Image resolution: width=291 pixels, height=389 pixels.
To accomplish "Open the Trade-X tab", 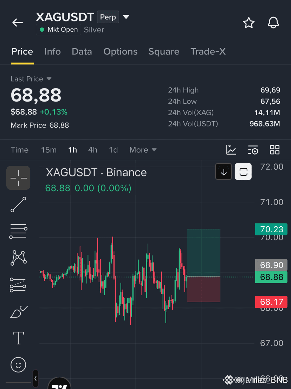I will (x=208, y=52).
